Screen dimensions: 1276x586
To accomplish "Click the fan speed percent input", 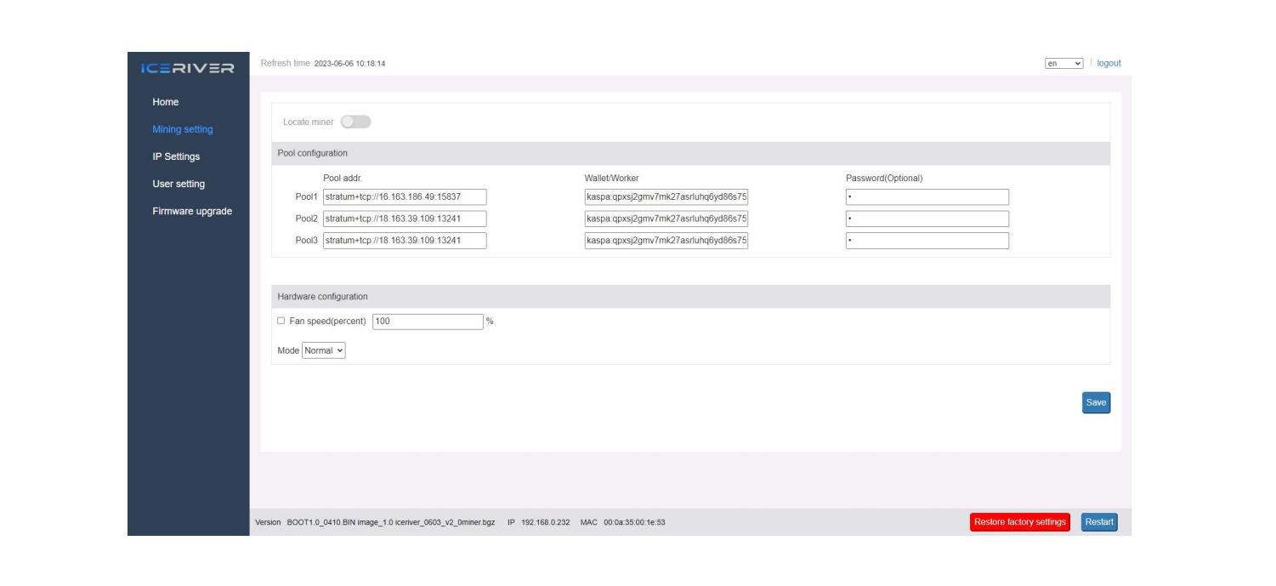I will [428, 321].
